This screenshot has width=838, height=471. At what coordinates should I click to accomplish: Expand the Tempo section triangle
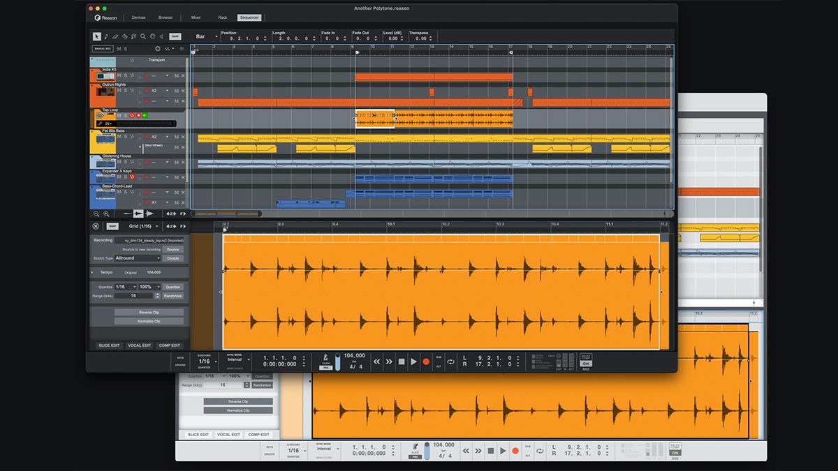point(92,272)
